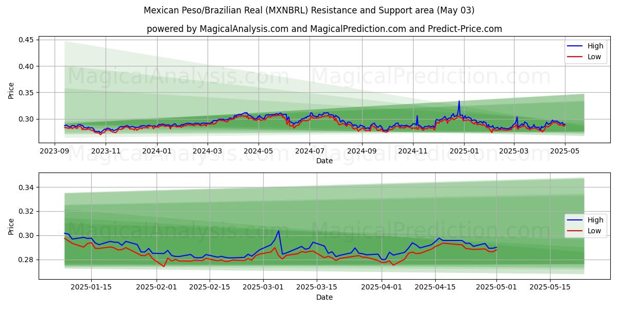Click 'Low' in the bottom chart legend
This screenshot has height=309, width=618.
click(x=594, y=231)
